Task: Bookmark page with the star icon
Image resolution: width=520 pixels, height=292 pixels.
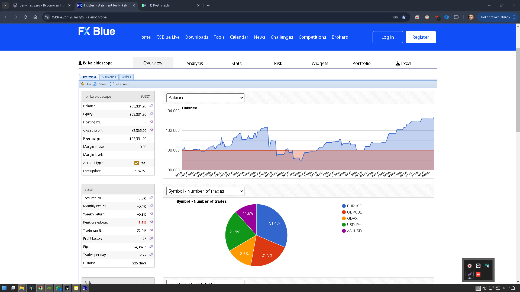Action: [404, 17]
